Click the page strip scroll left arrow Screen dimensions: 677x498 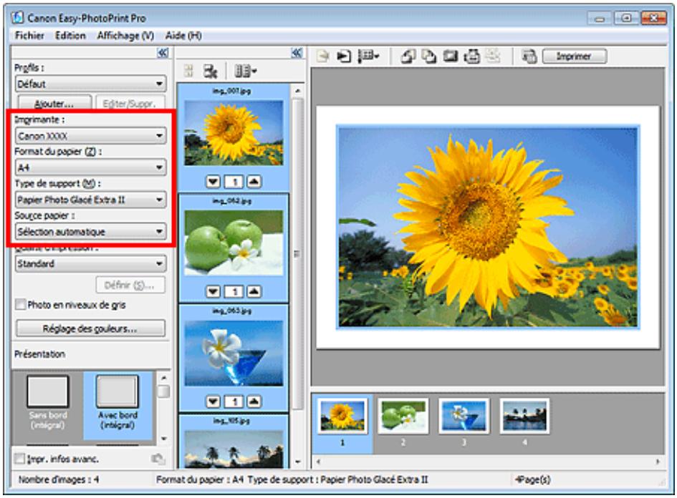pos(318,462)
